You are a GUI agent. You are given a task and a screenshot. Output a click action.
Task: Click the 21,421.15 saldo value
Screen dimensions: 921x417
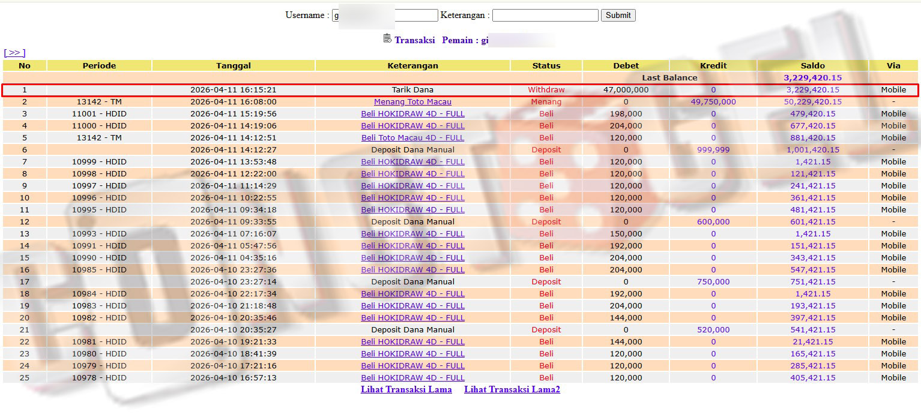pos(813,342)
